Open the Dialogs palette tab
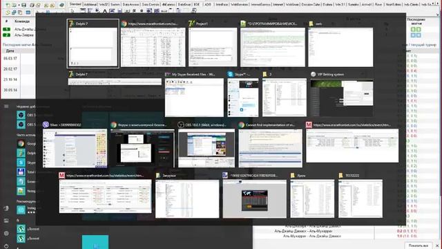 pos(327,5)
